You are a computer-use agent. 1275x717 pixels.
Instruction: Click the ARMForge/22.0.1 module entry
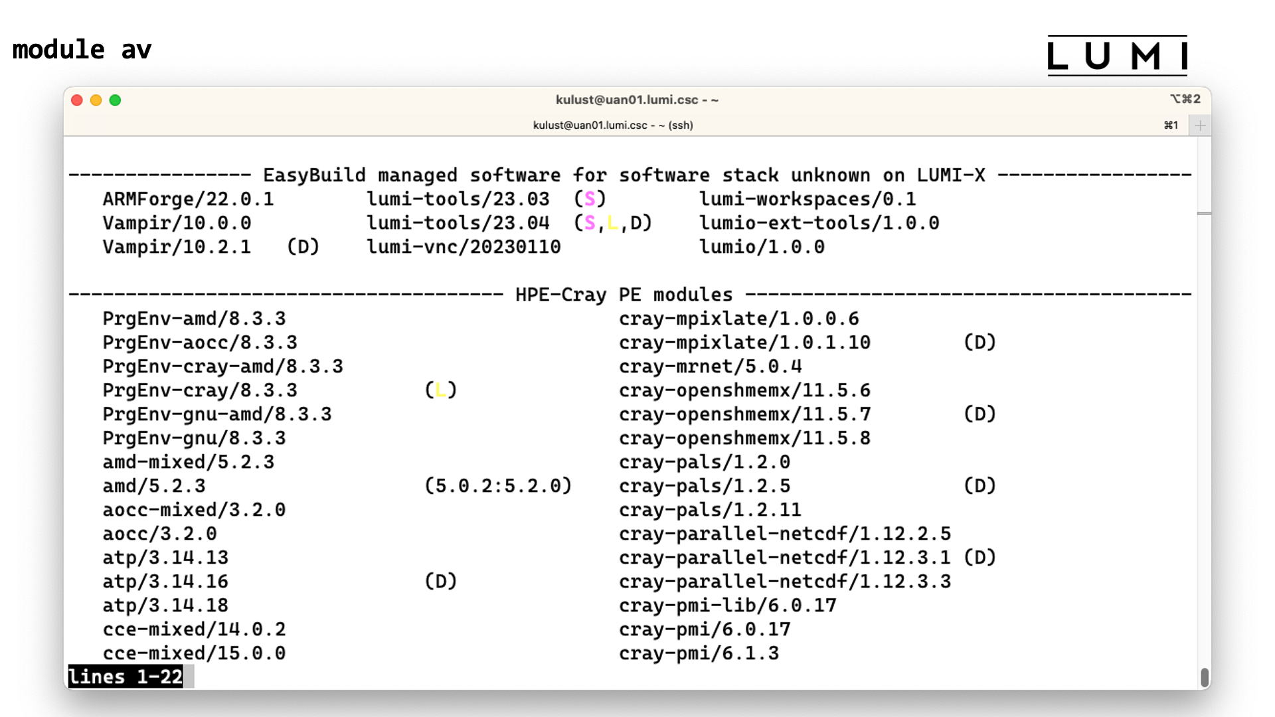pos(188,199)
